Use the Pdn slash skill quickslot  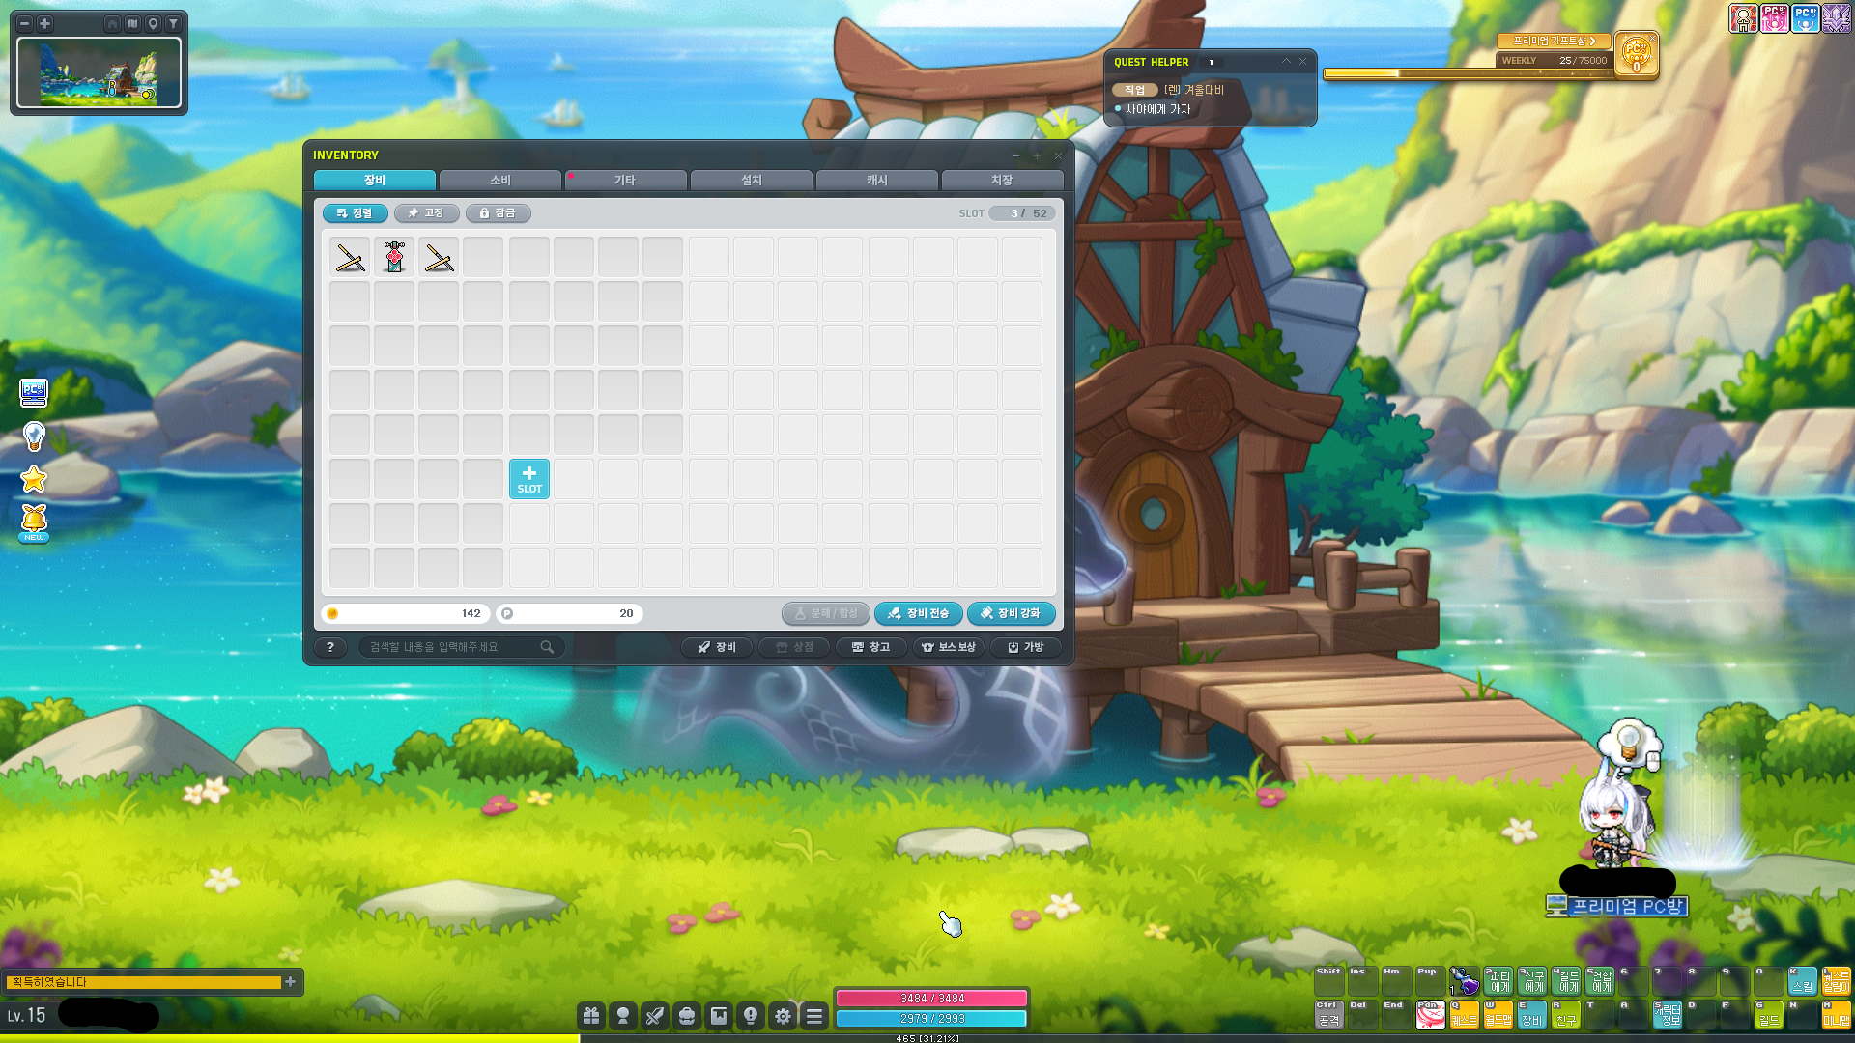[1431, 1015]
